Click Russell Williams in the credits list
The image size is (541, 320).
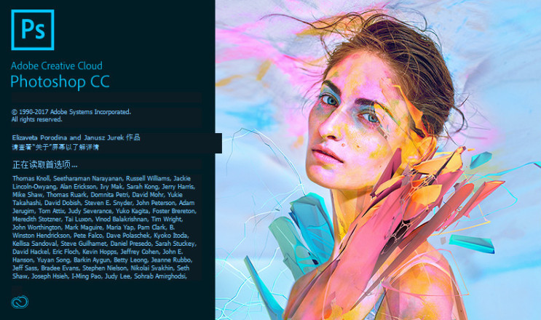[x=148, y=178]
